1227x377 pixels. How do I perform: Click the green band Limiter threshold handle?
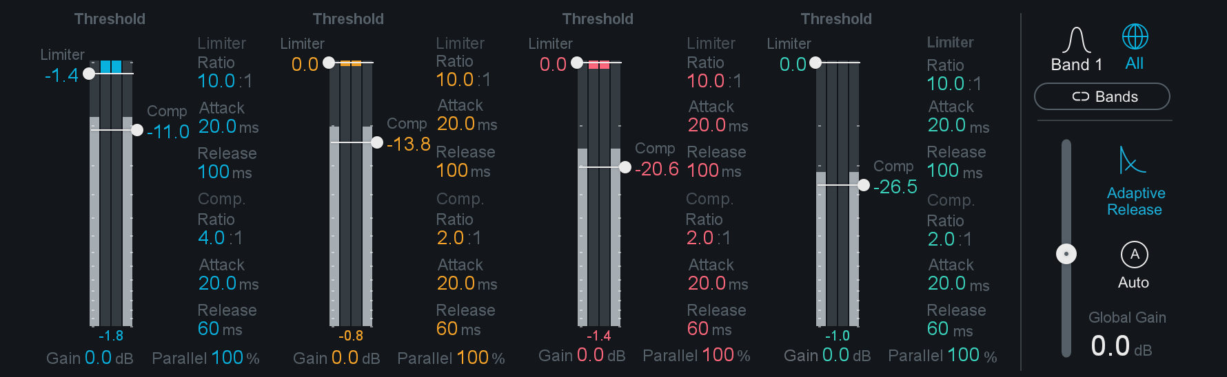coord(815,63)
